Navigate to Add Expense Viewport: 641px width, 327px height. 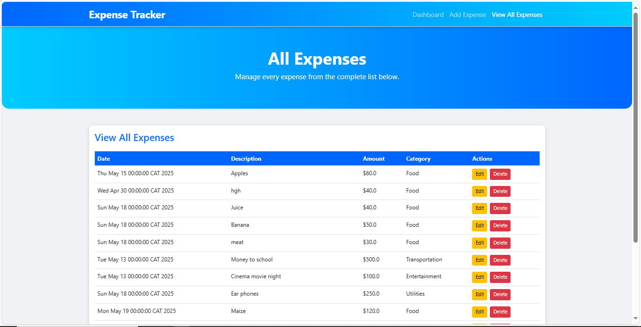(x=467, y=15)
